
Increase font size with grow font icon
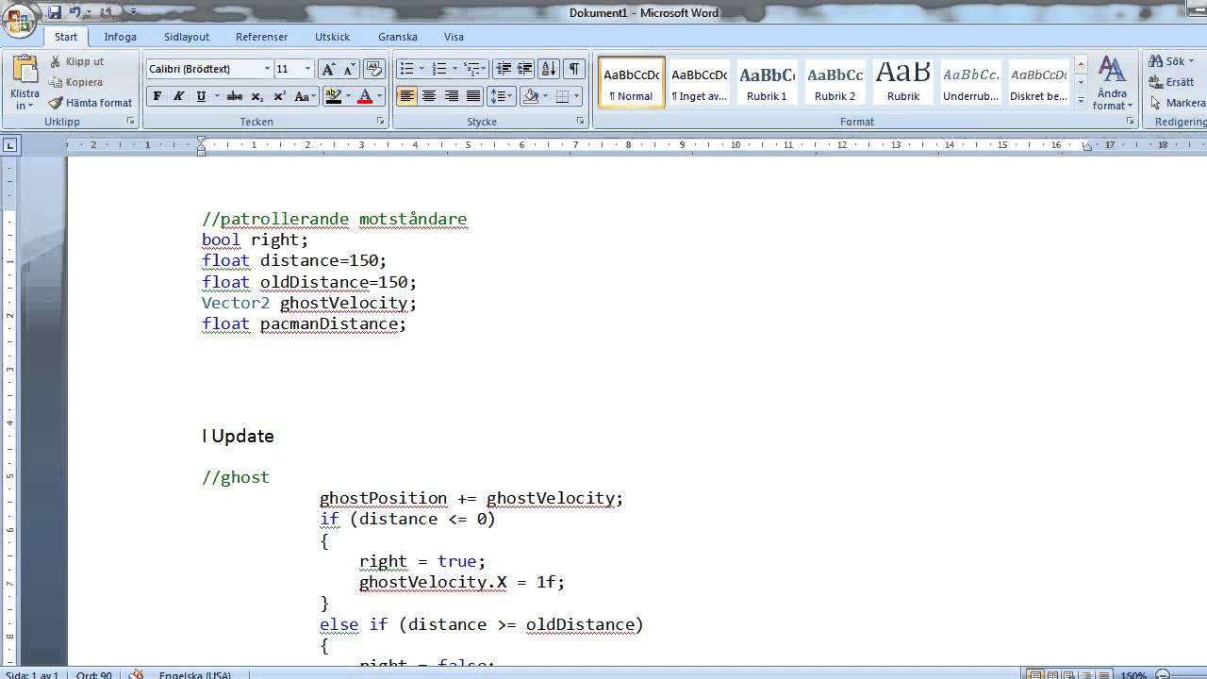coord(328,69)
